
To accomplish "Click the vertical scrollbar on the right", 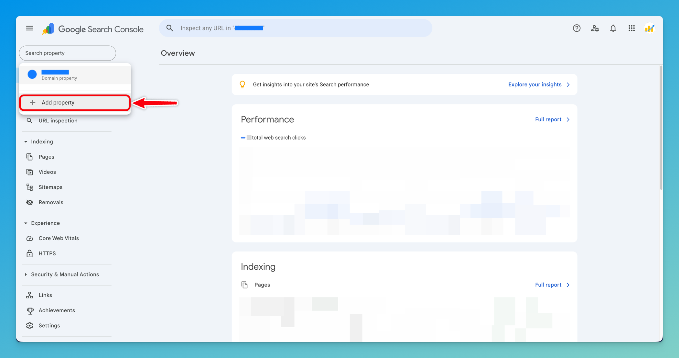I will click(x=661, y=128).
